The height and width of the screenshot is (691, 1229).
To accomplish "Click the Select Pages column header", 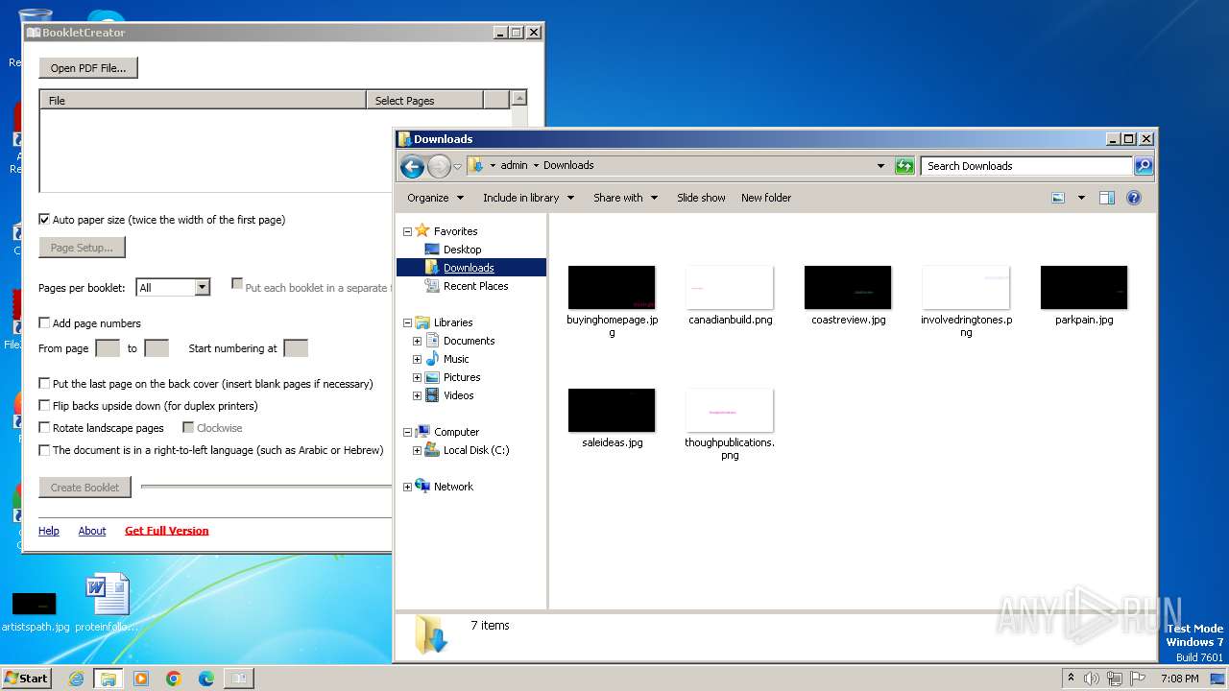I will [424, 100].
